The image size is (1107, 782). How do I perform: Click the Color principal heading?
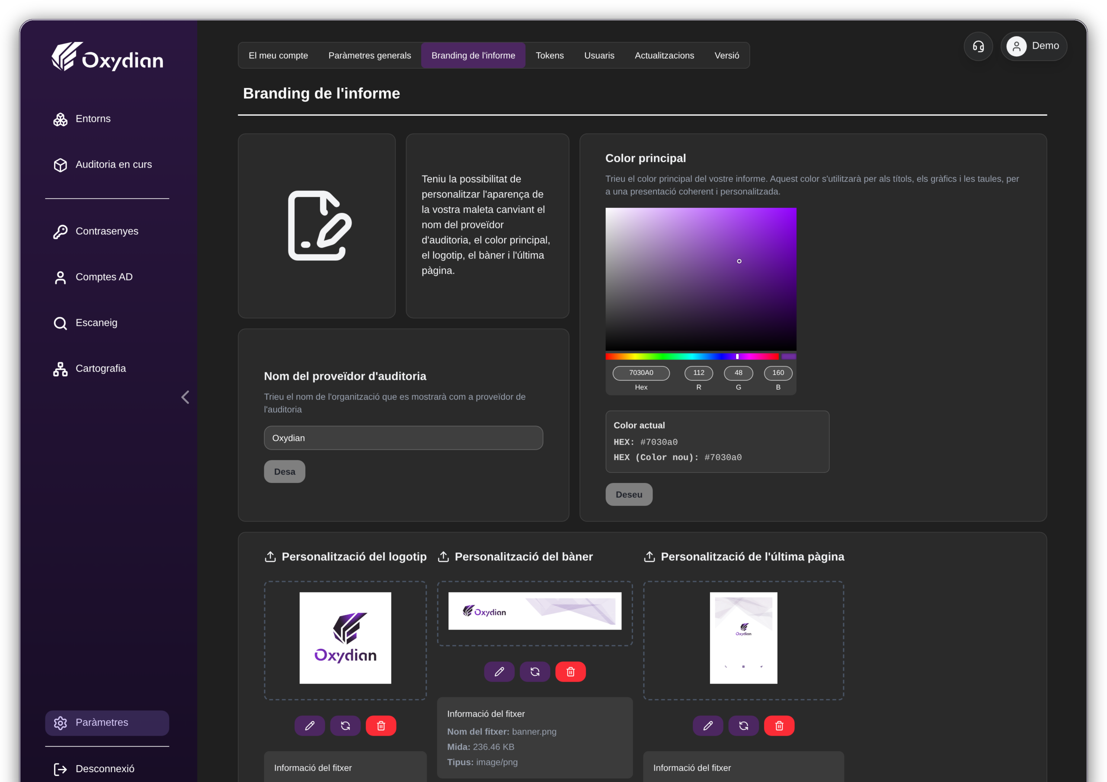tap(646, 158)
